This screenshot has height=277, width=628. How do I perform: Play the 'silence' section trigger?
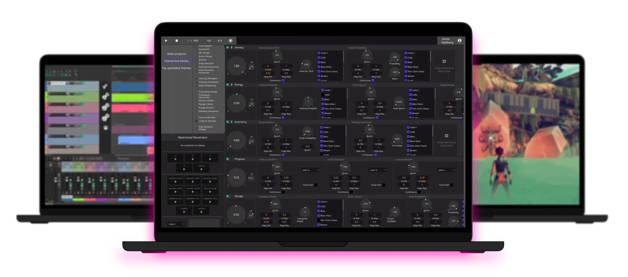[x=201, y=168]
